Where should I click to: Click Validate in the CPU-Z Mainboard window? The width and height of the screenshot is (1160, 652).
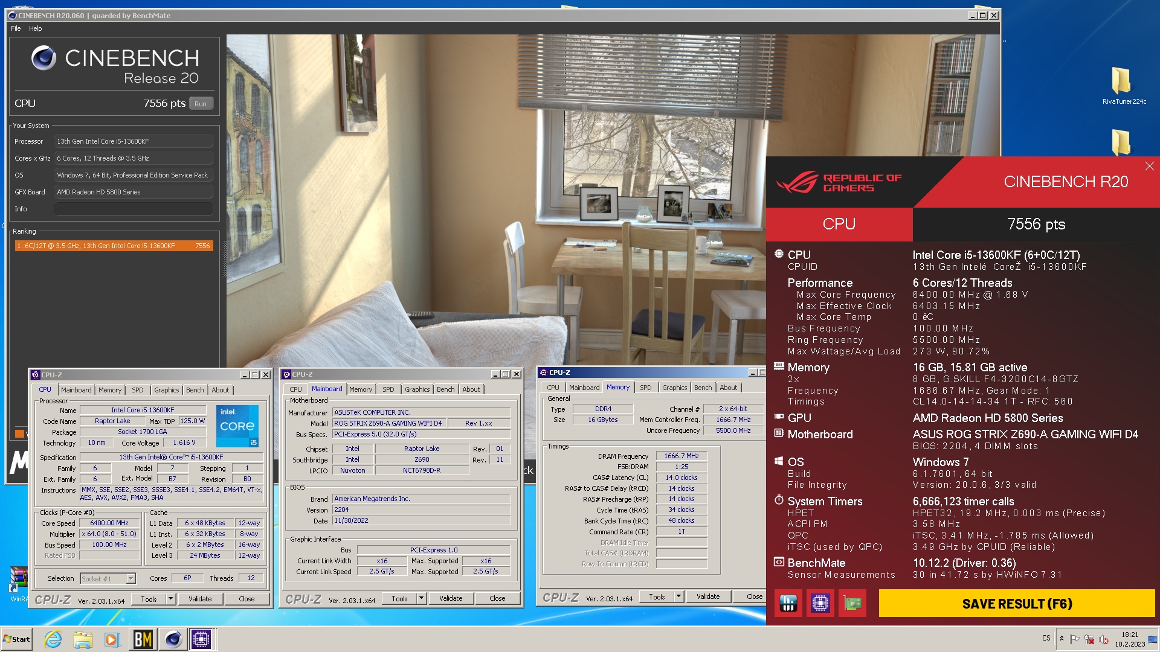coord(451,598)
